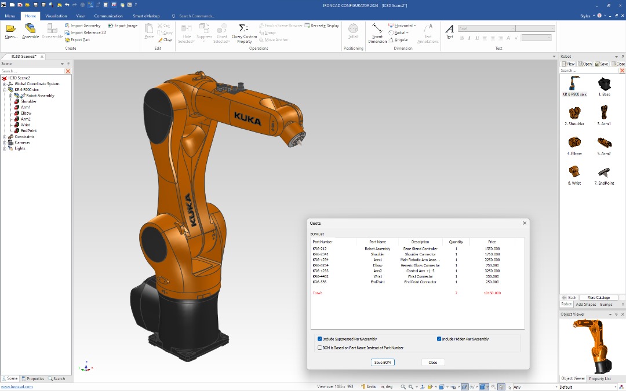Image resolution: width=626 pixels, height=391 pixels.
Task: Collapse the KR 6 R900 sixx node
Action: 4,90
